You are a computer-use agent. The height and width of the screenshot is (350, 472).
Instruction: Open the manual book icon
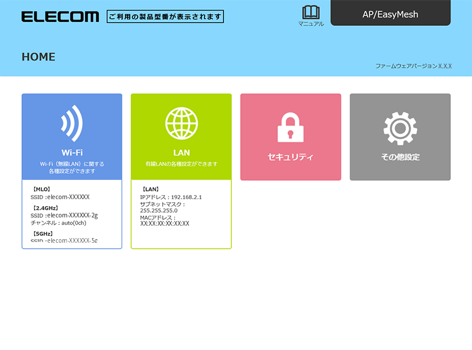point(311,12)
